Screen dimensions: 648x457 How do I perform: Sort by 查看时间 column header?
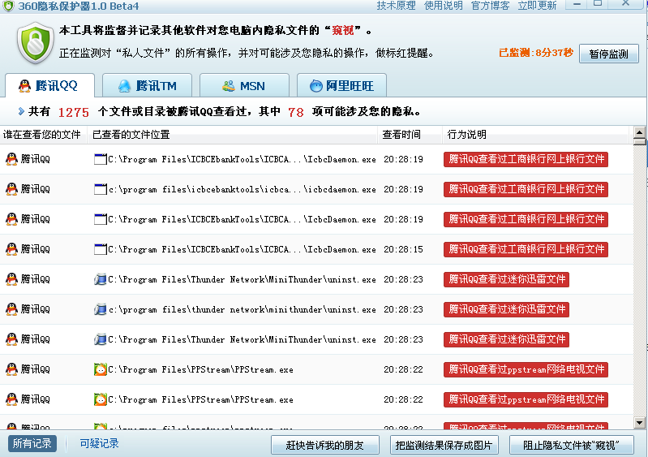pyautogui.click(x=410, y=135)
